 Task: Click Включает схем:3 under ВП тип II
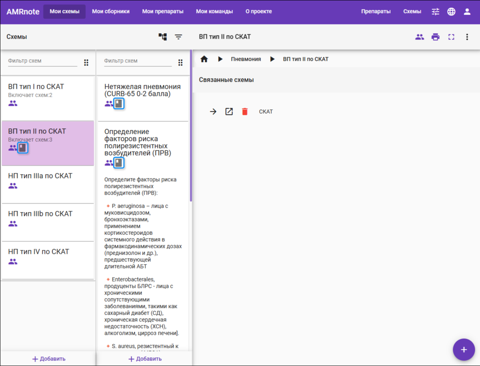(x=30, y=140)
